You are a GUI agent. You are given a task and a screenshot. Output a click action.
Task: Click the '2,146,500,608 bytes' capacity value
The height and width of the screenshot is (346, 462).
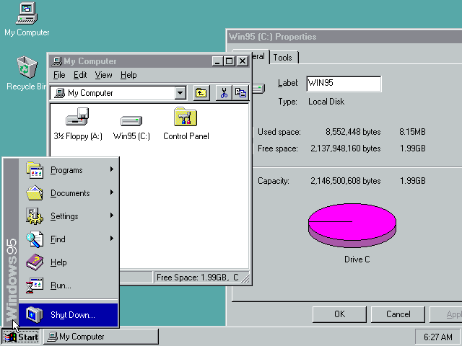click(x=345, y=181)
